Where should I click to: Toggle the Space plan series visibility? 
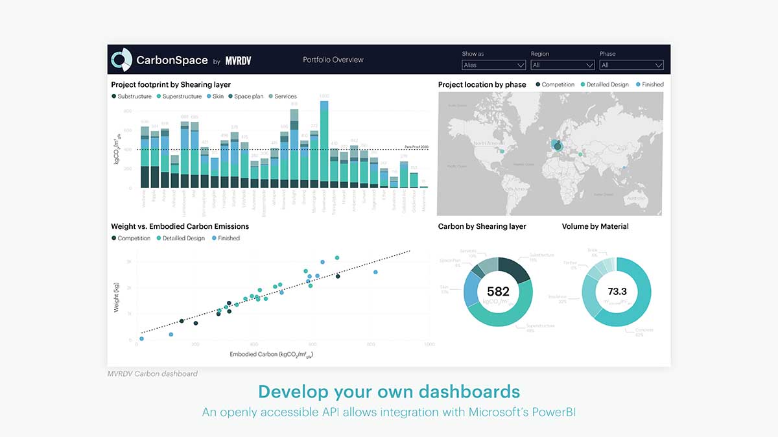tap(231, 96)
